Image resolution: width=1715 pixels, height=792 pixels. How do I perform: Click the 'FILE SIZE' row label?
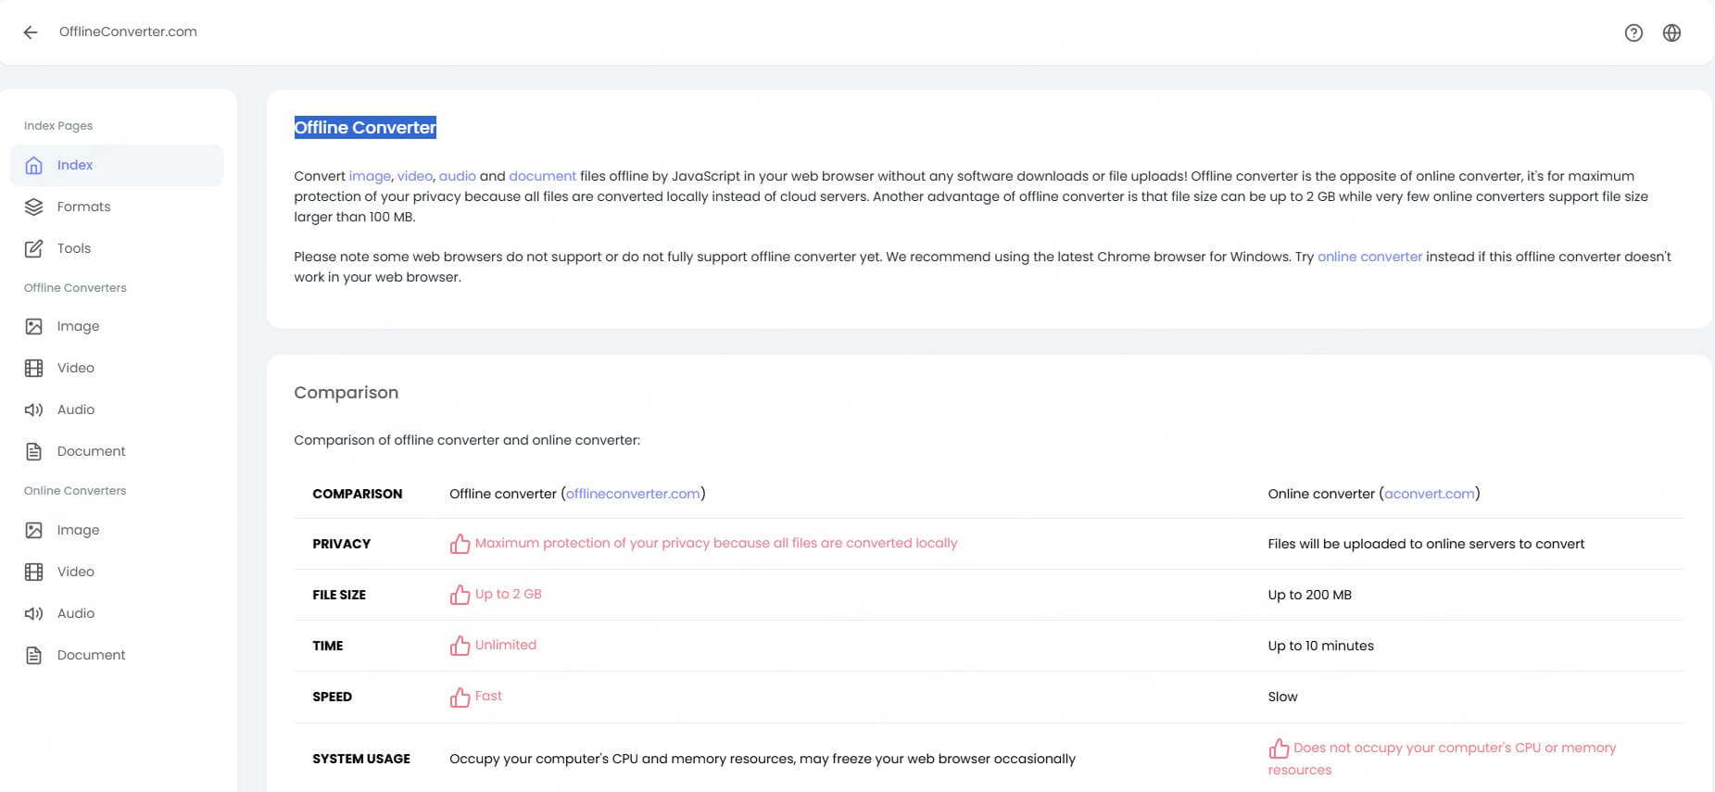(x=339, y=595)
